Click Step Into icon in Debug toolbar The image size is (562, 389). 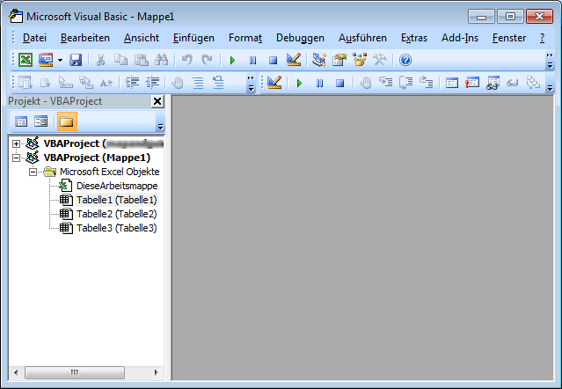[385, 83]
